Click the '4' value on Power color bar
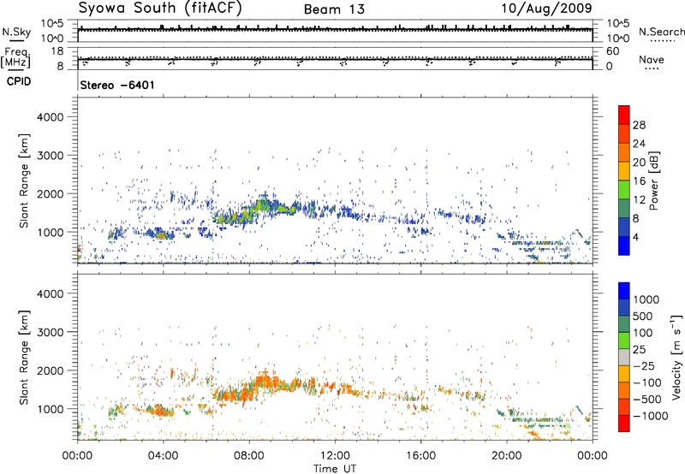This screenshot has width=685, height=474. [x=636, y=237]
